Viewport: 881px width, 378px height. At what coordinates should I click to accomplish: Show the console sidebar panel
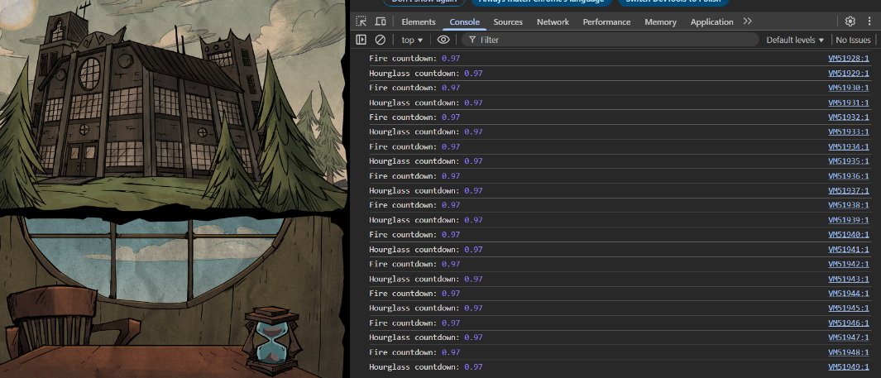(361, 40)
